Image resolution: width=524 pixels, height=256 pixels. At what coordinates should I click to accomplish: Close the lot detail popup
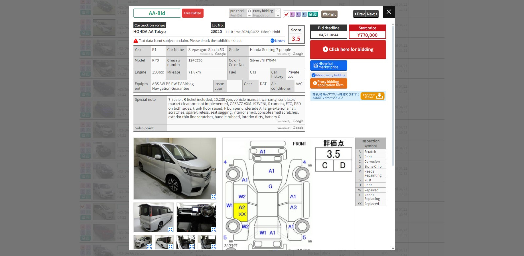pos(389,12)
